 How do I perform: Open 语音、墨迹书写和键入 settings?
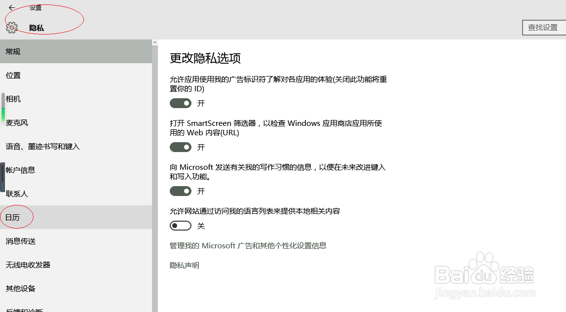click(x=76, y=146)
